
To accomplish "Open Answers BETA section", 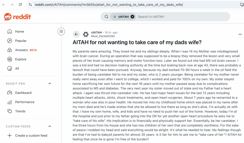I will [x=29, y=50].
